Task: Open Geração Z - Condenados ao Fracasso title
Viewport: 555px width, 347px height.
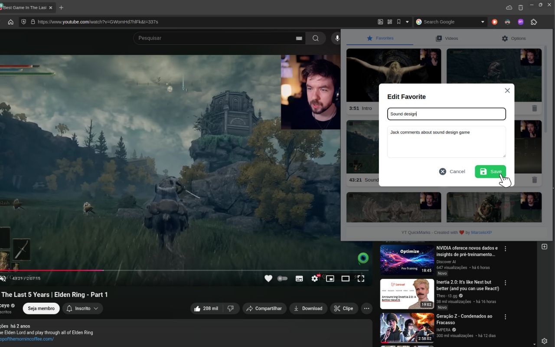Action: tap(464, 319)
